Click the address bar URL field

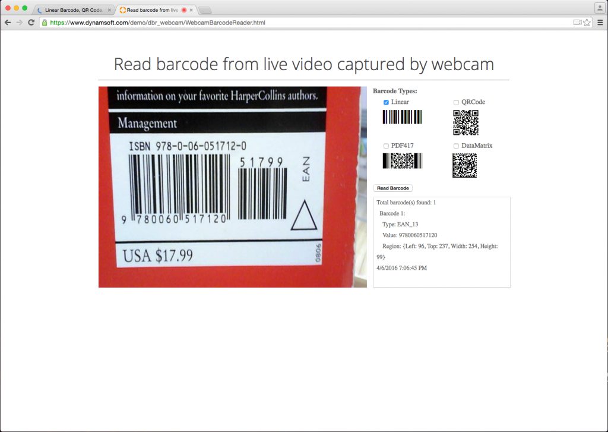coord(306,23)
